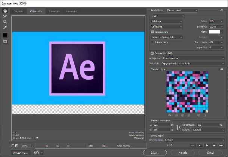Play the animation
228x157 pixels.
click(207, 145)
